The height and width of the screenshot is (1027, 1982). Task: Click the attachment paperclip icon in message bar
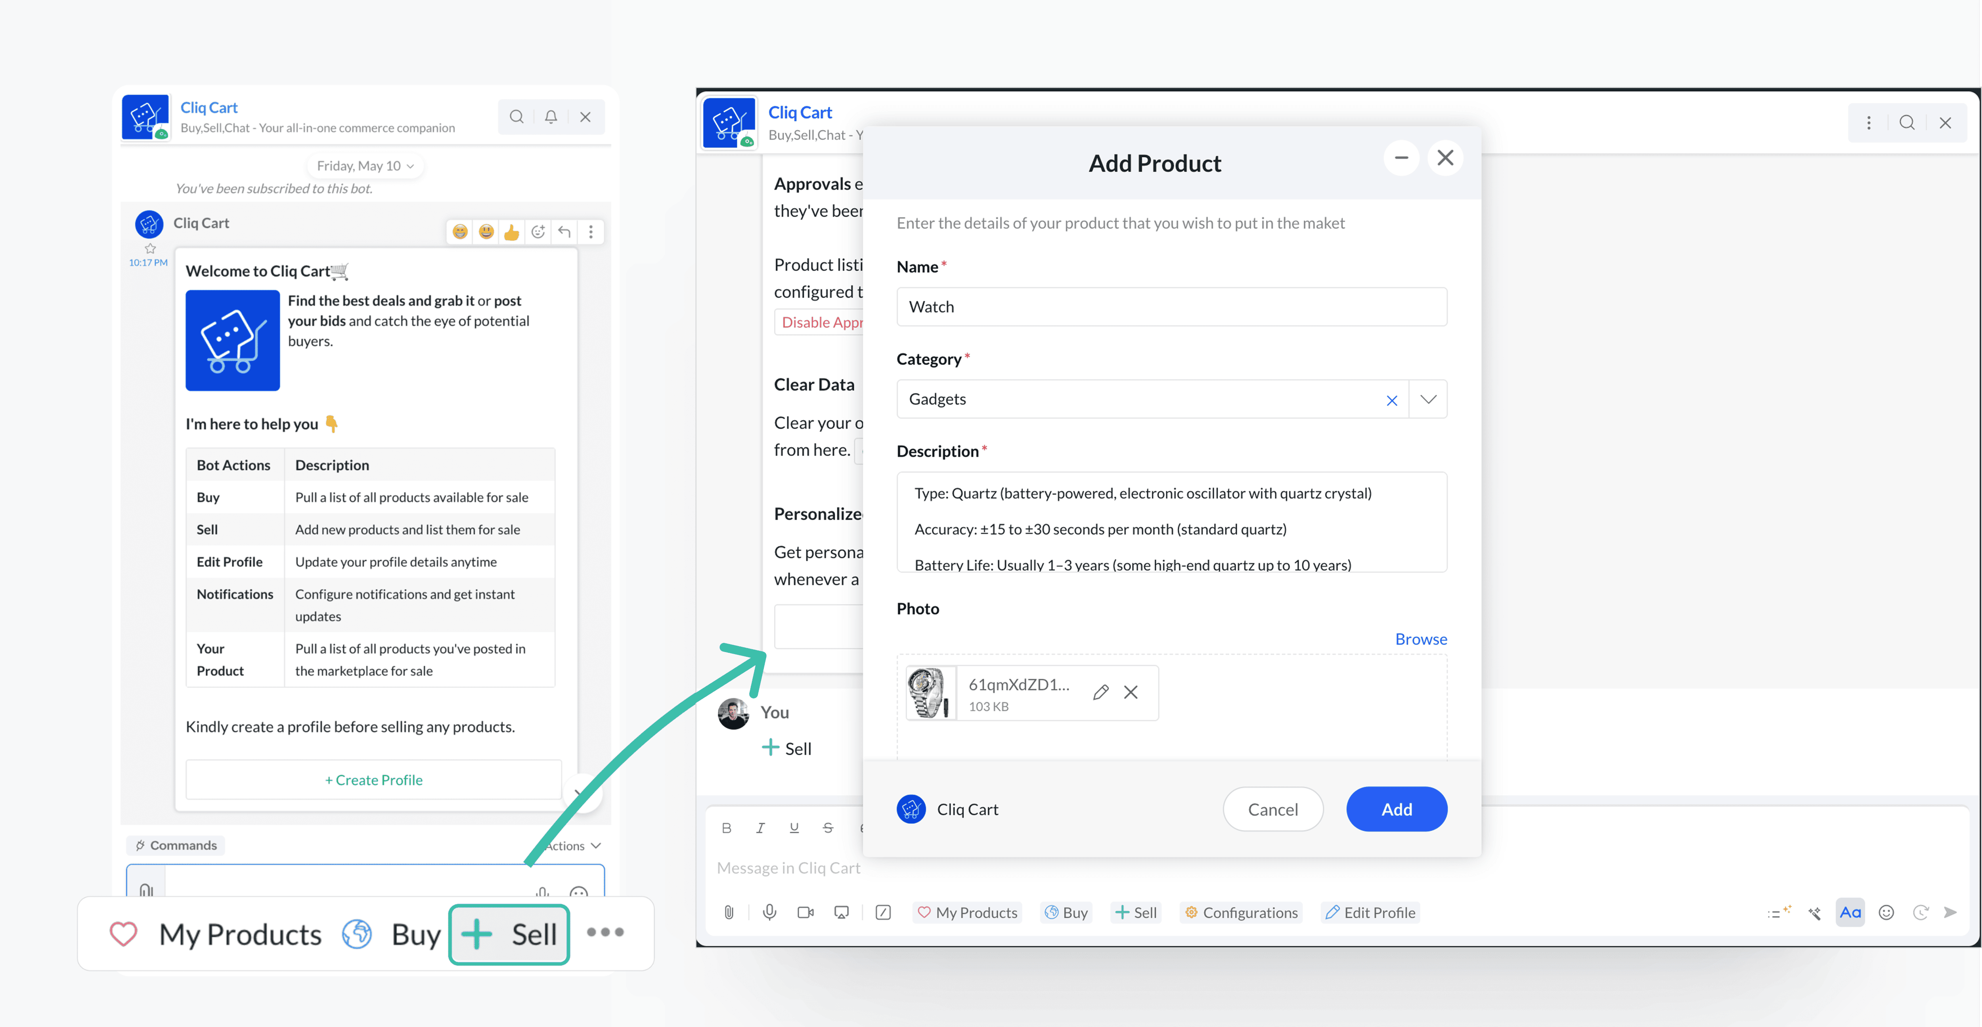tap(729, 912)
